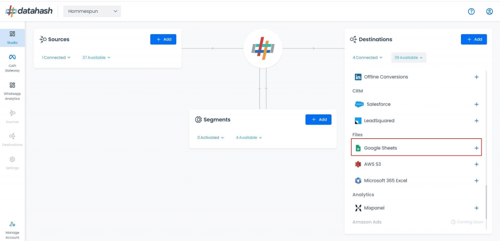Select the Offline Conversions label
500x241 pixels.
point(386,77)
